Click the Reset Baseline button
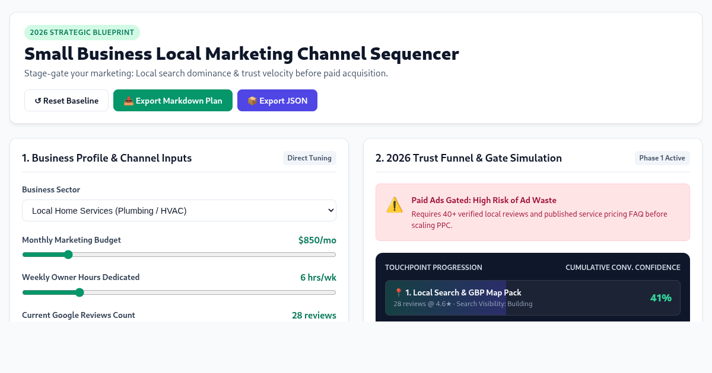The width and height of the screenshot is (712, 373). pyautogui.click(x=66, y=101)
